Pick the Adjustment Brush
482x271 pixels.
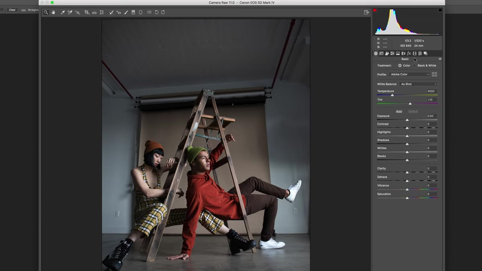126,12
